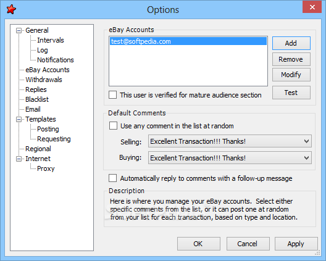This screenshot has width=326, height=261.
Task: Open the Blacklist page
Action: tap(37, 99)
